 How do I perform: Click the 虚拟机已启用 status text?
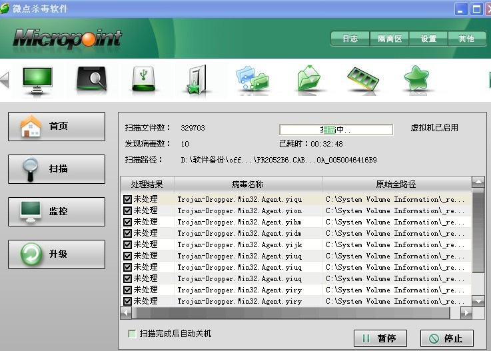tap(434, 128)
